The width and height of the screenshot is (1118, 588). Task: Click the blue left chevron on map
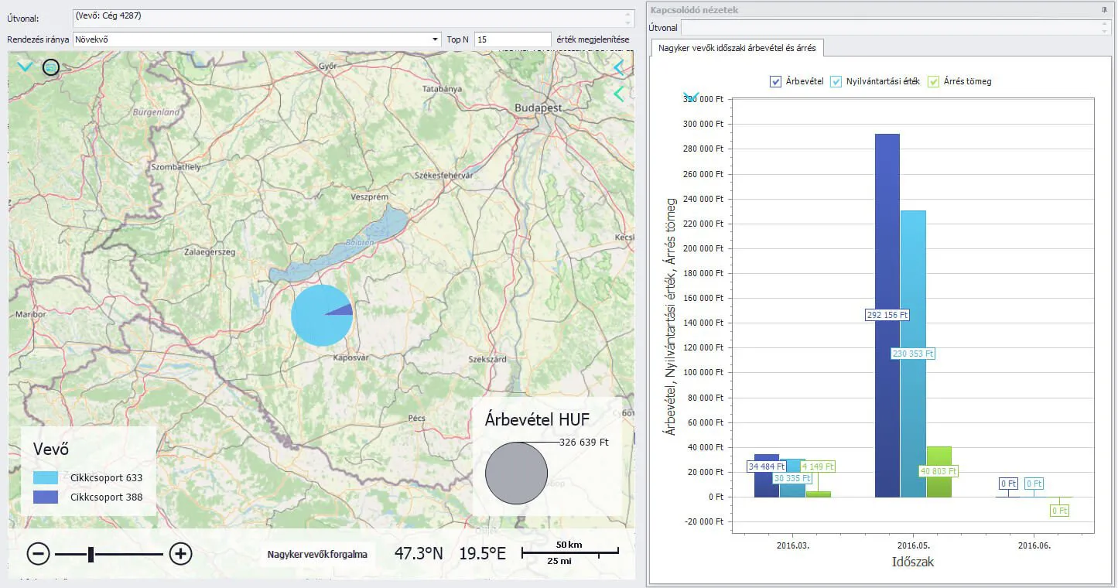[618, 68]
